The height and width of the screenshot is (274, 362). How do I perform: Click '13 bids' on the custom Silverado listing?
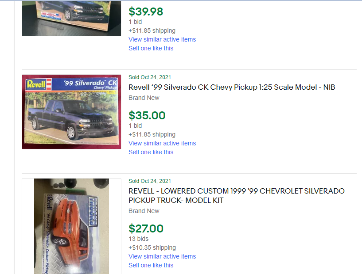pyautogui.click(x=139, y=239)
